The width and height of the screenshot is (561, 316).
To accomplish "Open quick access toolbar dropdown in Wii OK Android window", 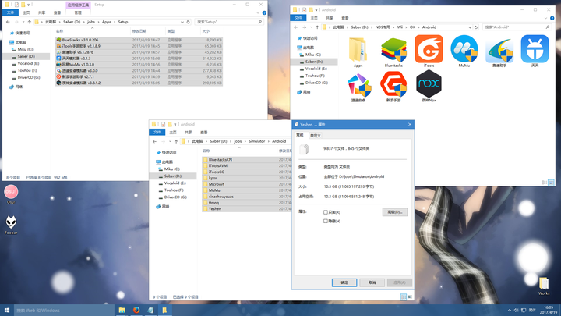I will [x=316, y=9].
